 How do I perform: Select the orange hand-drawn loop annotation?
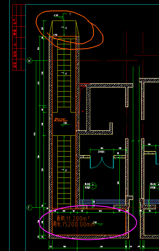click(x=69, y=30)
